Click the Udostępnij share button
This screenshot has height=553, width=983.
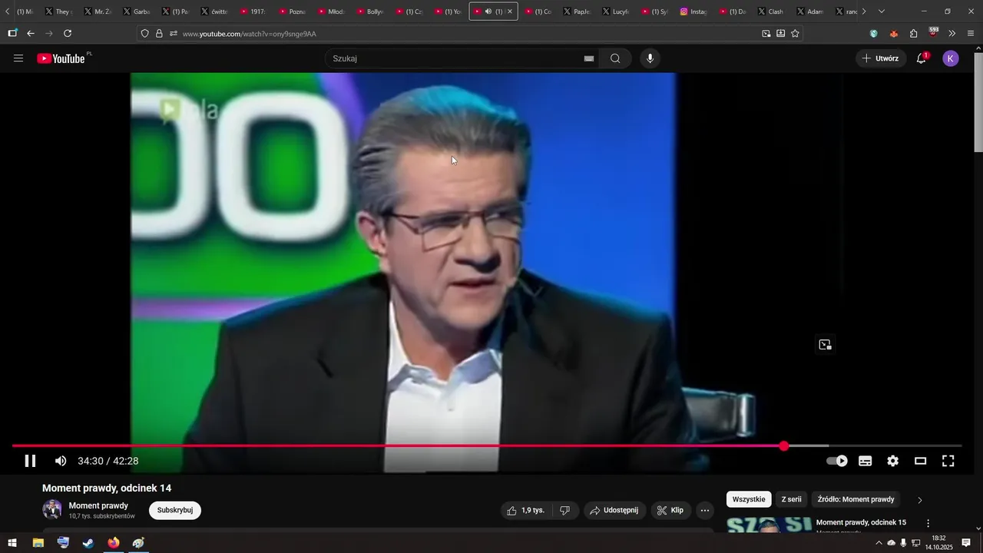[x=614, y=510]
